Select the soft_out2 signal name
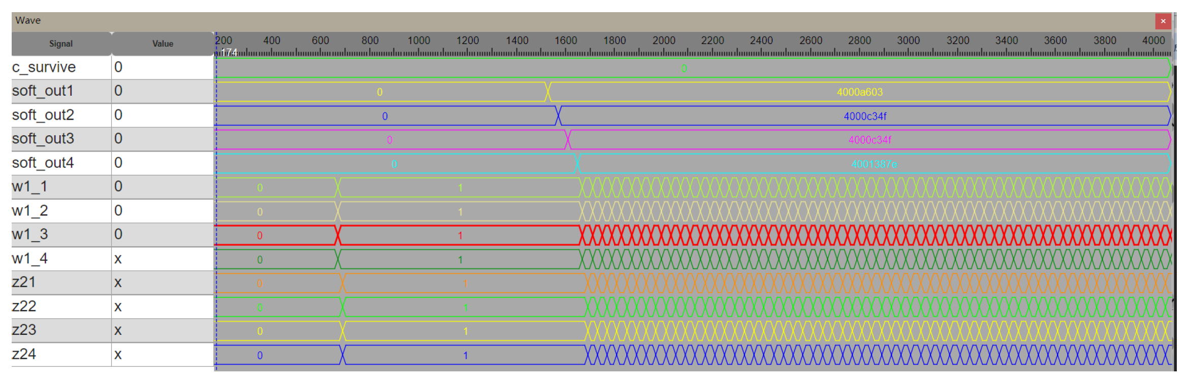The width and height of the screenshot is (1189, 382). click(x=43, y=115)
